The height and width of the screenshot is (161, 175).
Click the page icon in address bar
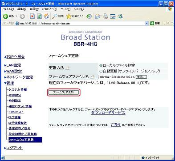point(17,24)
